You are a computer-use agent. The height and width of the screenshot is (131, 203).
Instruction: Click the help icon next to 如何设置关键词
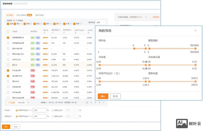pos(27,4)
